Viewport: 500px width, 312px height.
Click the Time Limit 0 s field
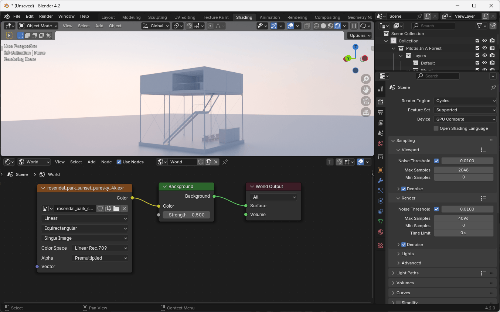click(x=463, y=233)
